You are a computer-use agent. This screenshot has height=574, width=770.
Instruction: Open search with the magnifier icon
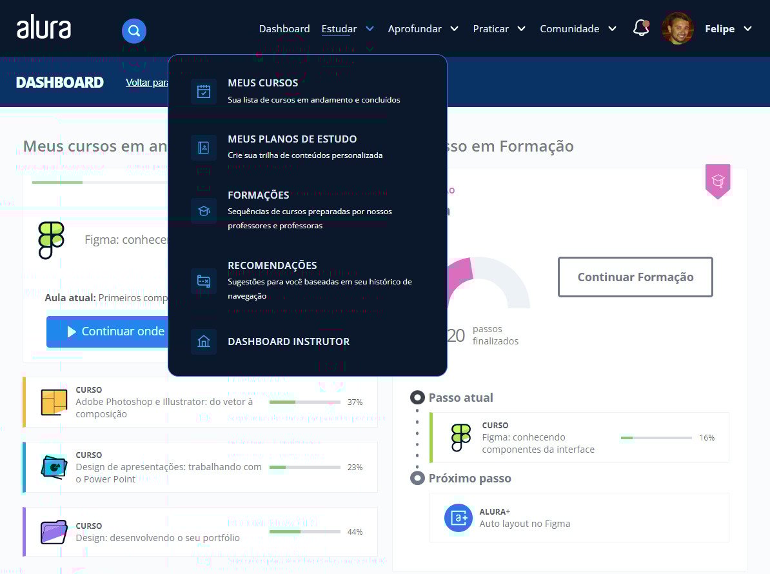(134, 31)
